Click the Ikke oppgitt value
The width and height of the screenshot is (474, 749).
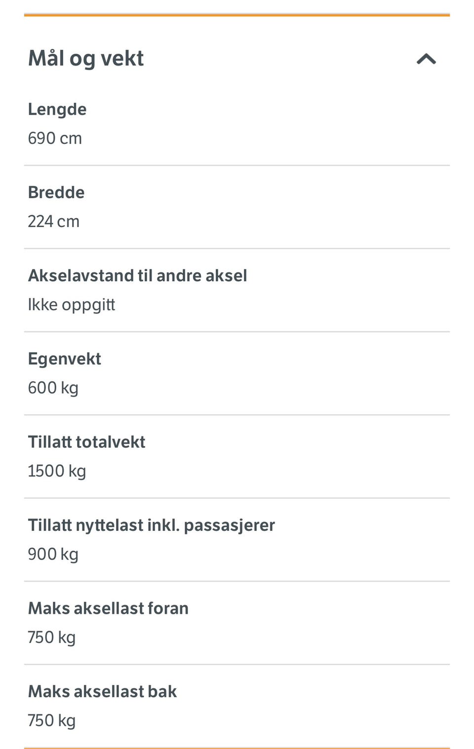[72, 305]
